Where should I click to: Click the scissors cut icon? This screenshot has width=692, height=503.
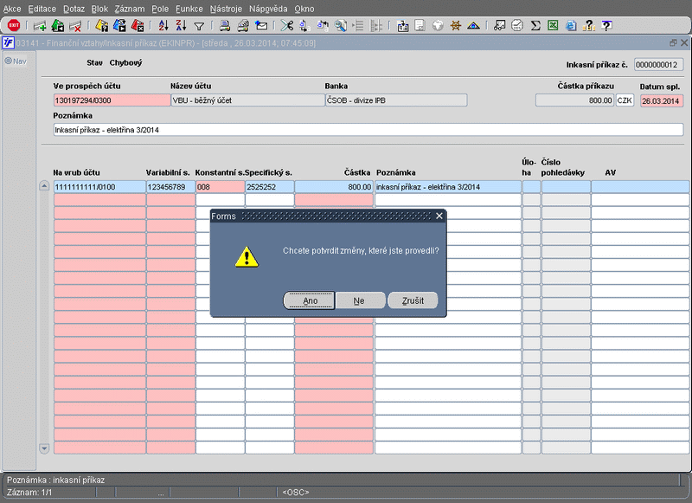pyautogui.click(x=287, y=26)
